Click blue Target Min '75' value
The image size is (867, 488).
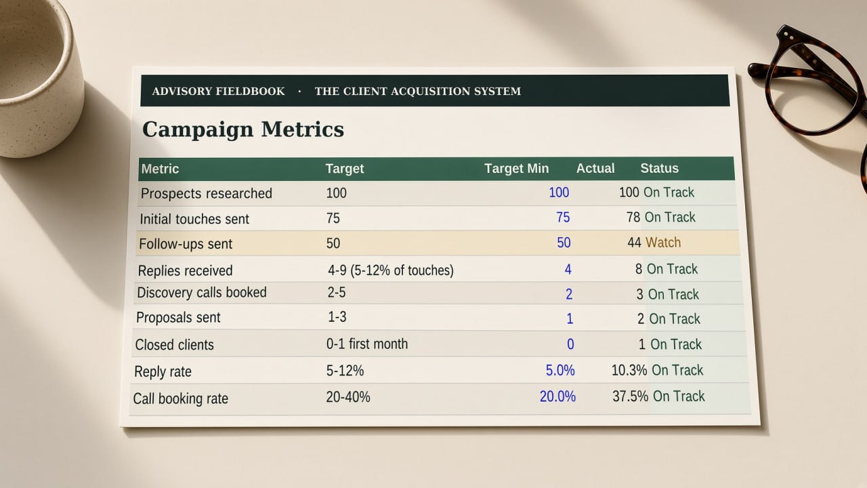[x=563, y=218]
